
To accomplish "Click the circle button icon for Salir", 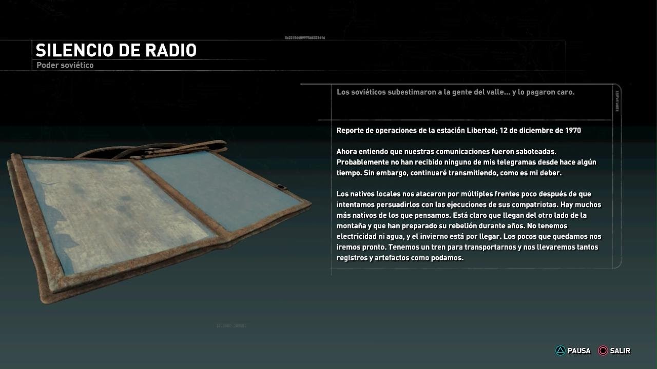I will pos(603,351).
